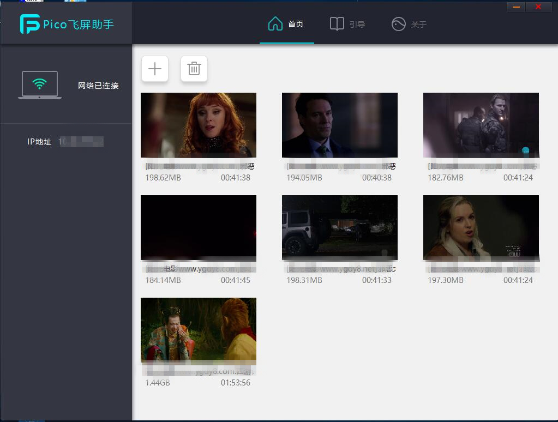Viewport: 558px width, 422px height.
Task: Click the plus add video button
Action: tap(155, 69)
